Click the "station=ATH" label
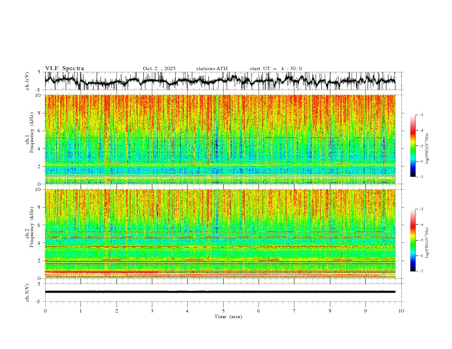452x349 pixels. [212, 68]
